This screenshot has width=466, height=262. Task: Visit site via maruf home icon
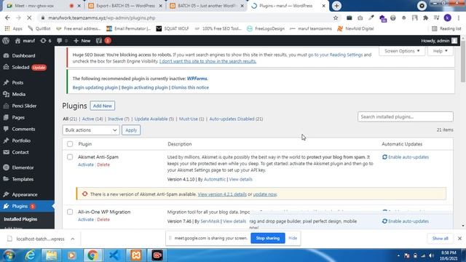click(25, 41)
